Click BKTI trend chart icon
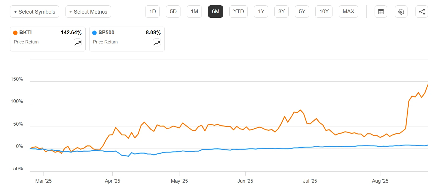This screenshot has height=196, width=438. point(78,43)
